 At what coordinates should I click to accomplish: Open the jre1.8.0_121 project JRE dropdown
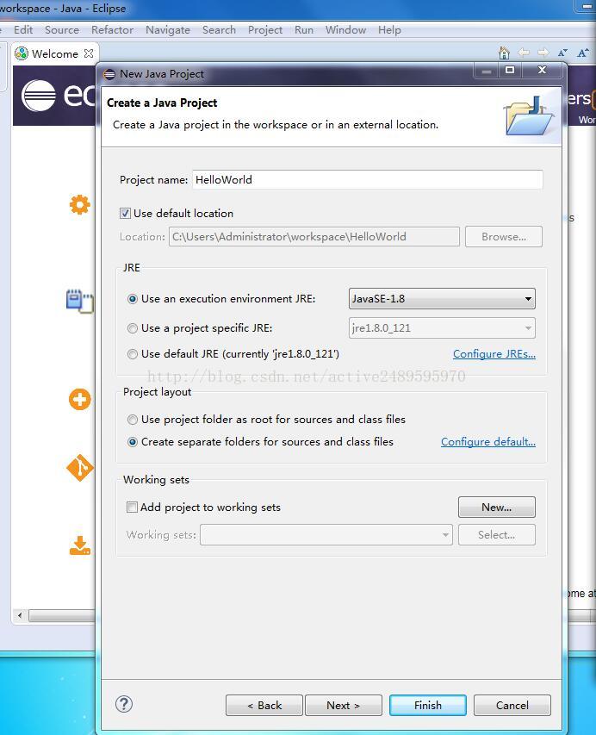442,328
